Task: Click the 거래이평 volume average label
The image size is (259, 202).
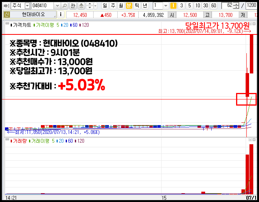Action: click(x=40, y=141)
